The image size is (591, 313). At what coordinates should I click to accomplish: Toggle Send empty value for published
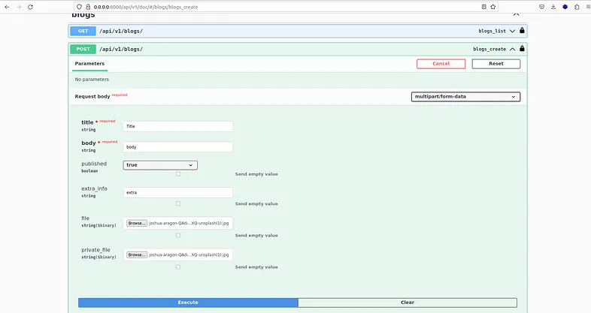[178, 174]
